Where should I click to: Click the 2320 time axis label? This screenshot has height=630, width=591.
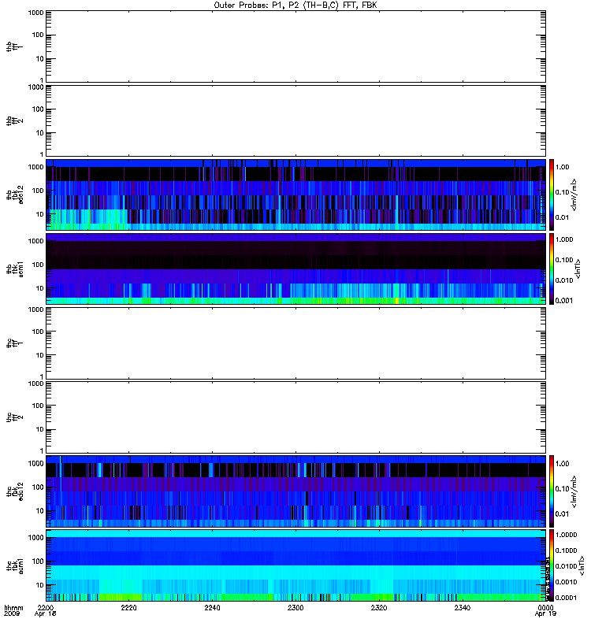tap(379, 607)
